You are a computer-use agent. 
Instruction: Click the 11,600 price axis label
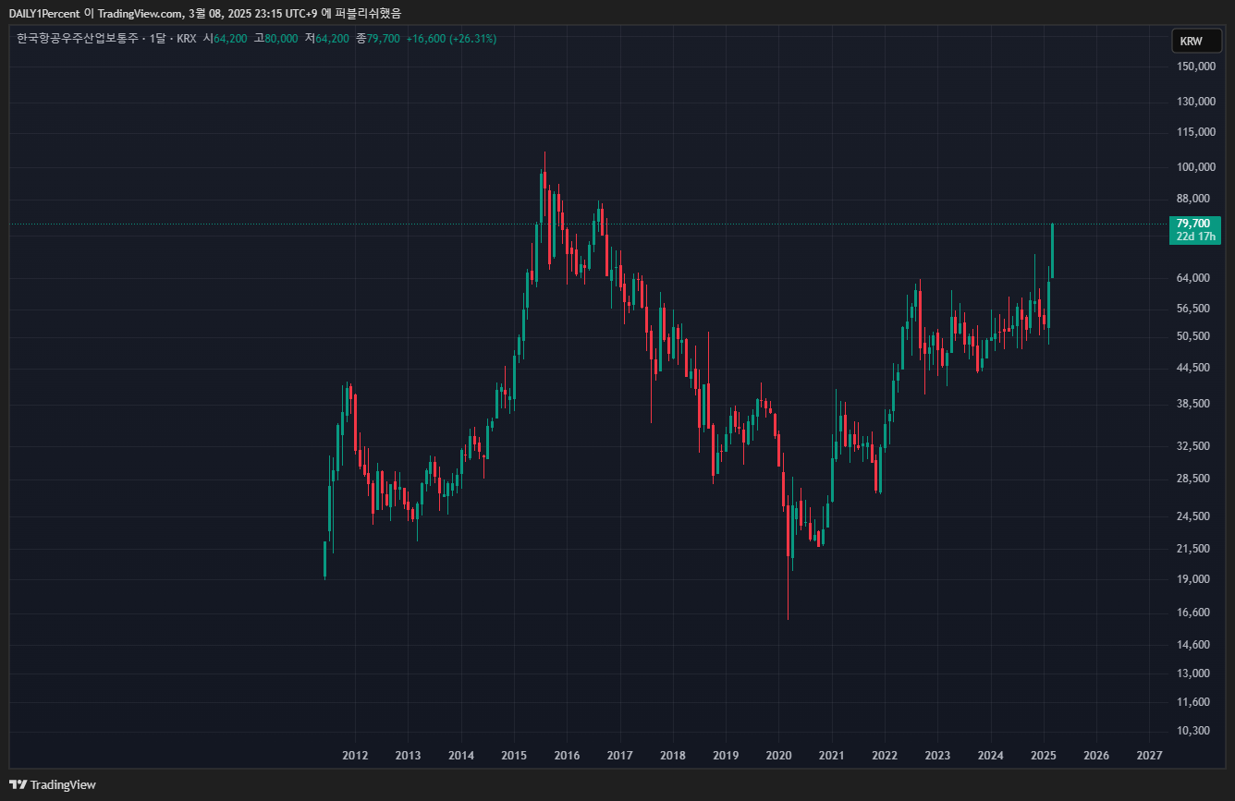[x=1192, y=702]
